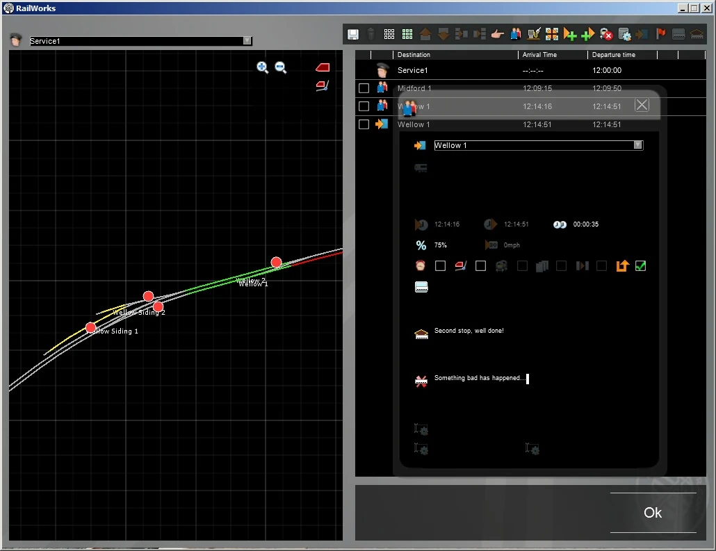The height and width of the screenshot is (551, 716).
Task: Add a passenger pick-up instruction from toolbar
Action: 516,34
